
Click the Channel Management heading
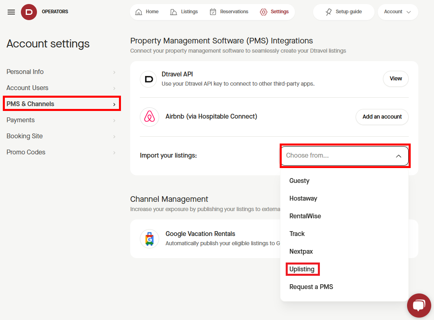click(x=169, y=199)
